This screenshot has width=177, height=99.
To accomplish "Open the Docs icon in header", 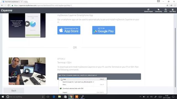I will pyautogui.click(x=166, y=10).
